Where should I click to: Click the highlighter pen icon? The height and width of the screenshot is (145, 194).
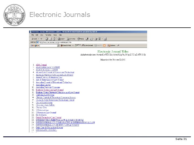click(118, 45)
